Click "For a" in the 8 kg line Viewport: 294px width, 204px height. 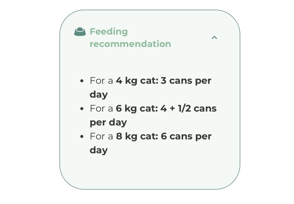click(101, 136)
